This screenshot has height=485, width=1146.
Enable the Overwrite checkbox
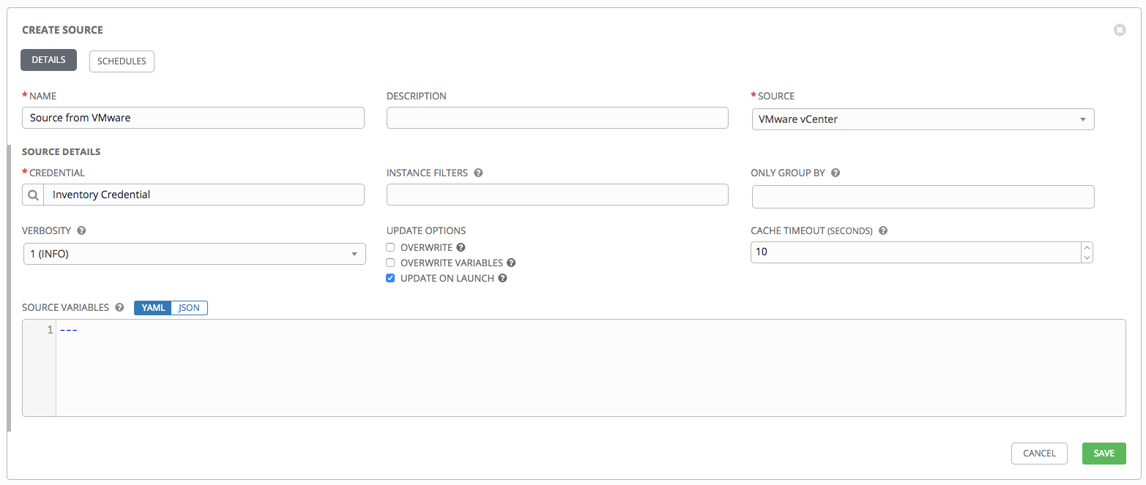[x=390, y=248]
